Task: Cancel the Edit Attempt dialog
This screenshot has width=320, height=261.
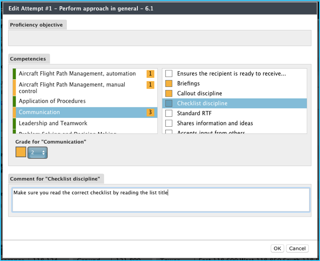Action: 297,248
